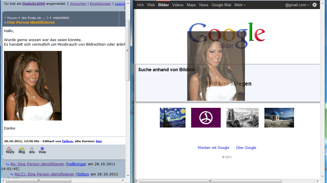Click the Msg icon under the post
Viewport: 327px width, 183px height.
22,150
